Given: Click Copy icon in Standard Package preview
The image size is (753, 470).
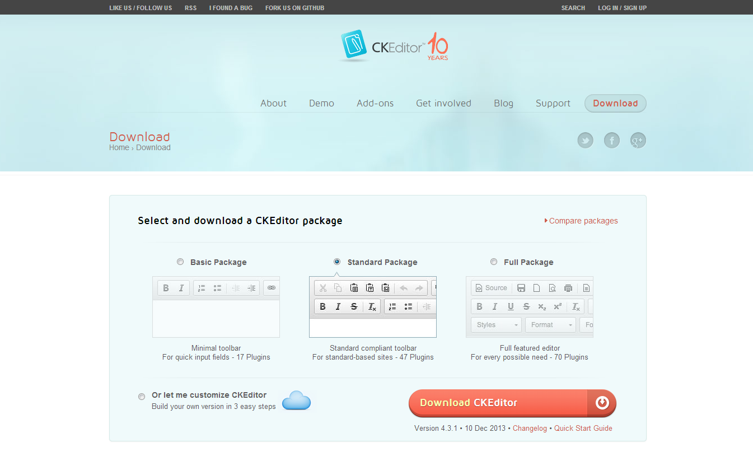Looking at the screenshot, I should pyautogui.click(x=338, y=288).
